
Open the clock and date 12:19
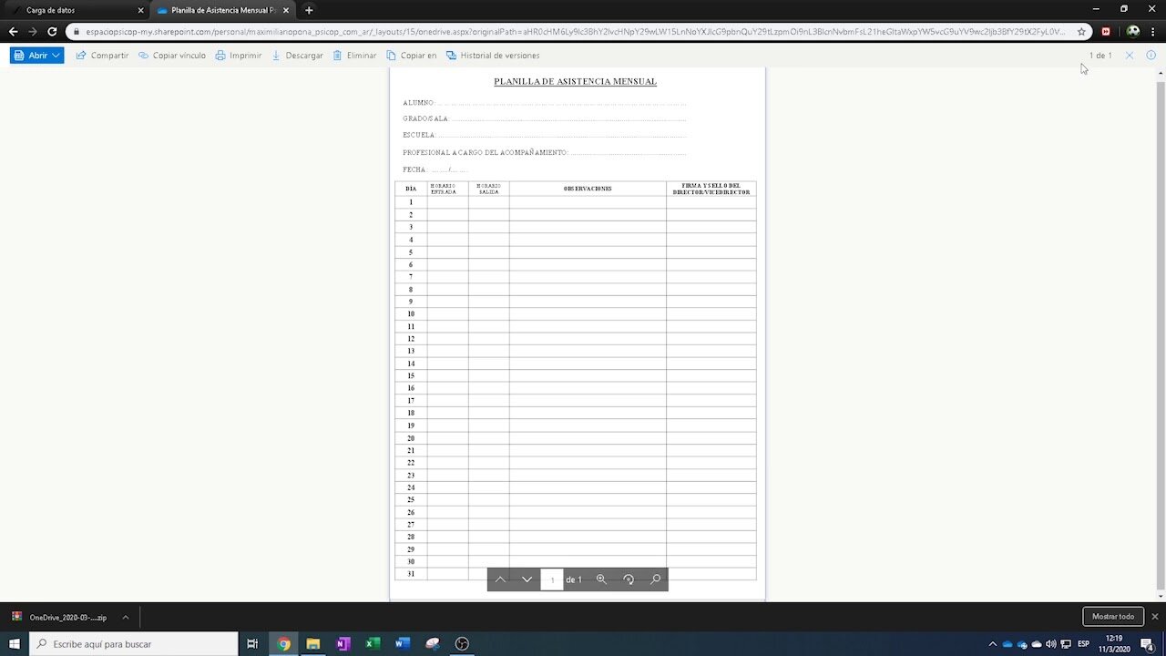tap(1113, 643)
